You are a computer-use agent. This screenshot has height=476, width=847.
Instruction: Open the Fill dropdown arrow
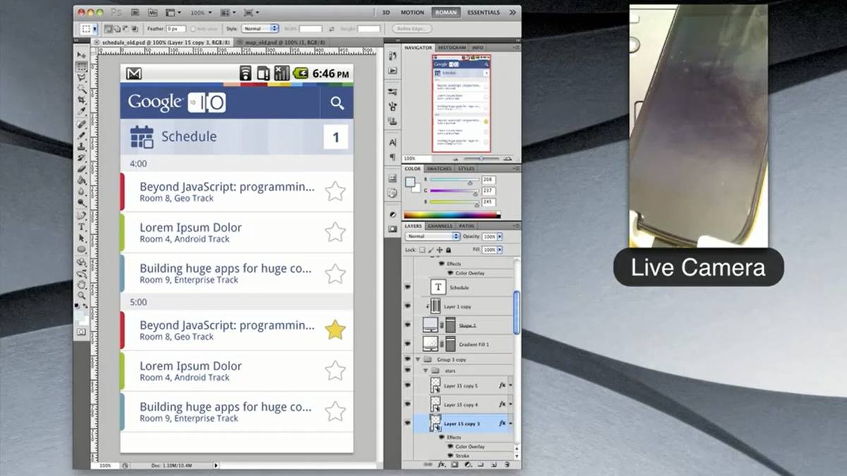point(500,250)
